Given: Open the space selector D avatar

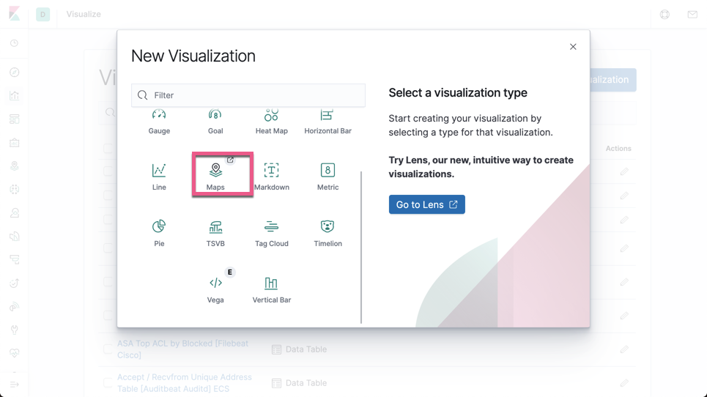Looking at the screenshot, I should 42,15.
